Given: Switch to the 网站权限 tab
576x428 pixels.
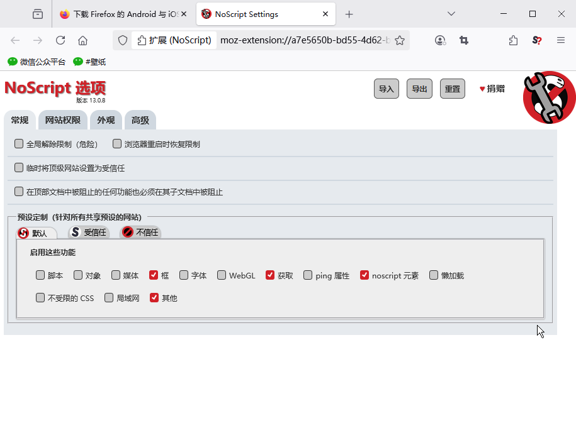Looking at the screenshot, I should [63, 120].
